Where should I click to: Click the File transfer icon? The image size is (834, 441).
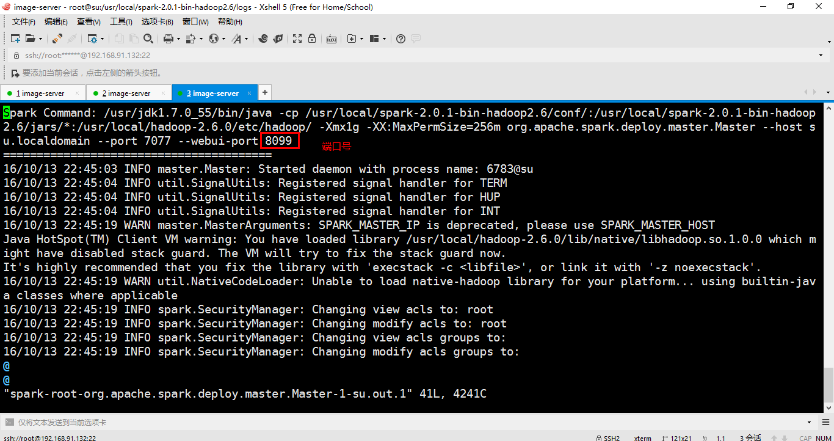tap(190, 38)
